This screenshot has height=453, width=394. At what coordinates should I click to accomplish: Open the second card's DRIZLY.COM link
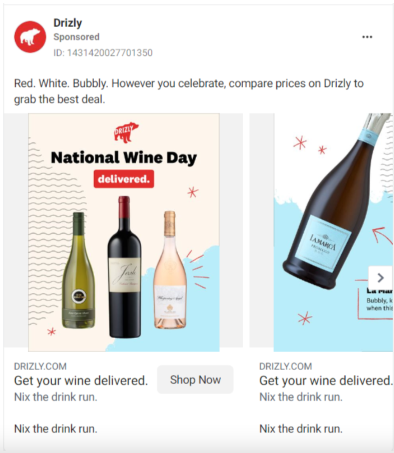point(285,366)
